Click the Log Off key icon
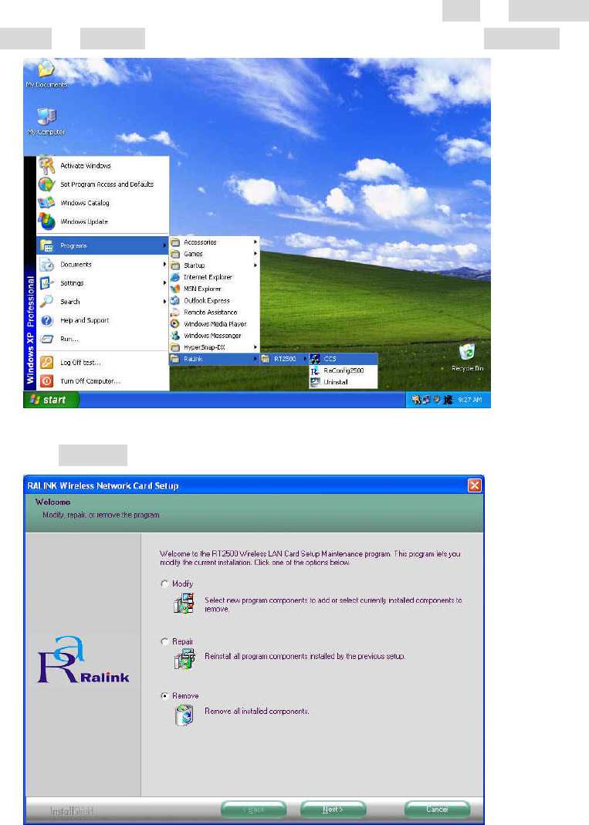Screen dimensions: 589x825 click(x=47, y=363)
